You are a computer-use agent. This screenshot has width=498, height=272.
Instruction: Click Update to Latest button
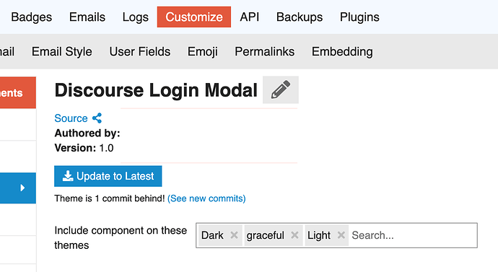[108, 176]
